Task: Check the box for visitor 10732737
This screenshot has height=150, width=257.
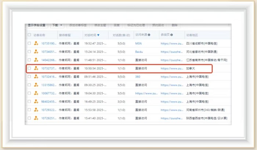Action: pyautogui.click(x=29, y=68)
